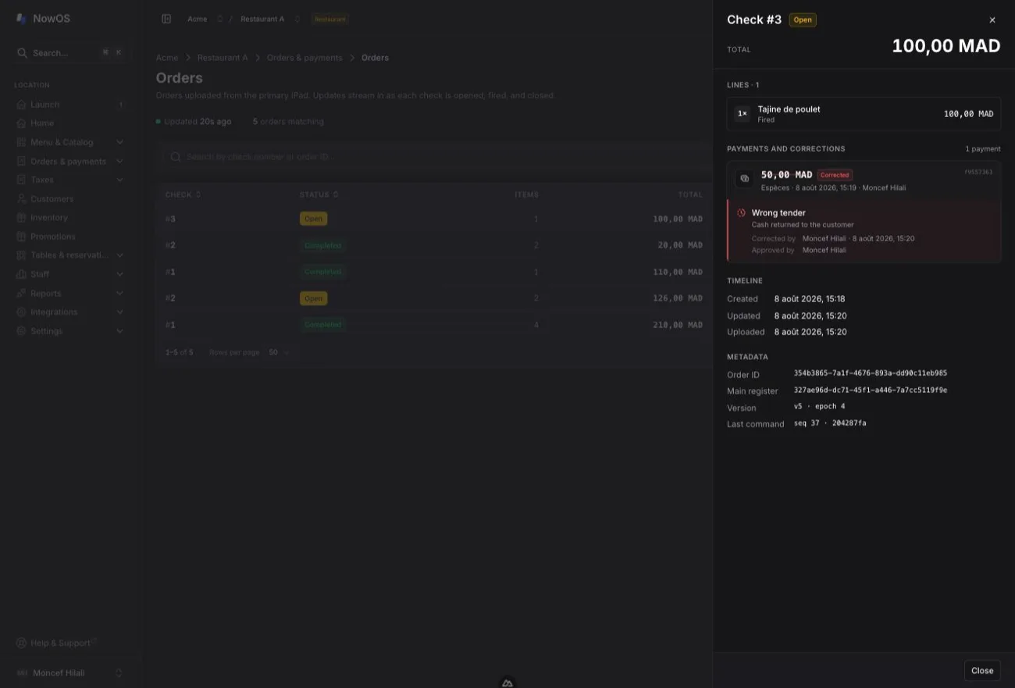The width and height of the screenshot is (1015, 688).
Task: Open Inventory in the sidebar
Action: pos(70,218)
